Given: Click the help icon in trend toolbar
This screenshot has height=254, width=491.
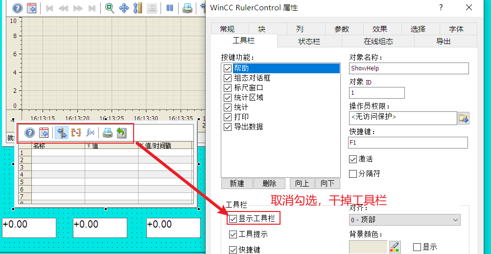Looking at the screenshot, I should point(17,8).
